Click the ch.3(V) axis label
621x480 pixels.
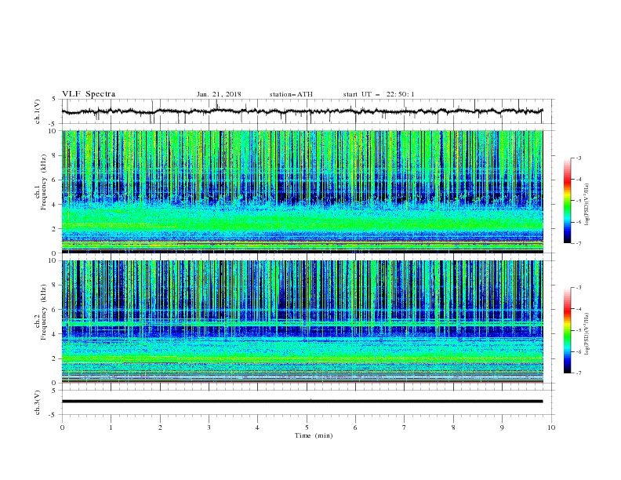(x=38, y=402)
